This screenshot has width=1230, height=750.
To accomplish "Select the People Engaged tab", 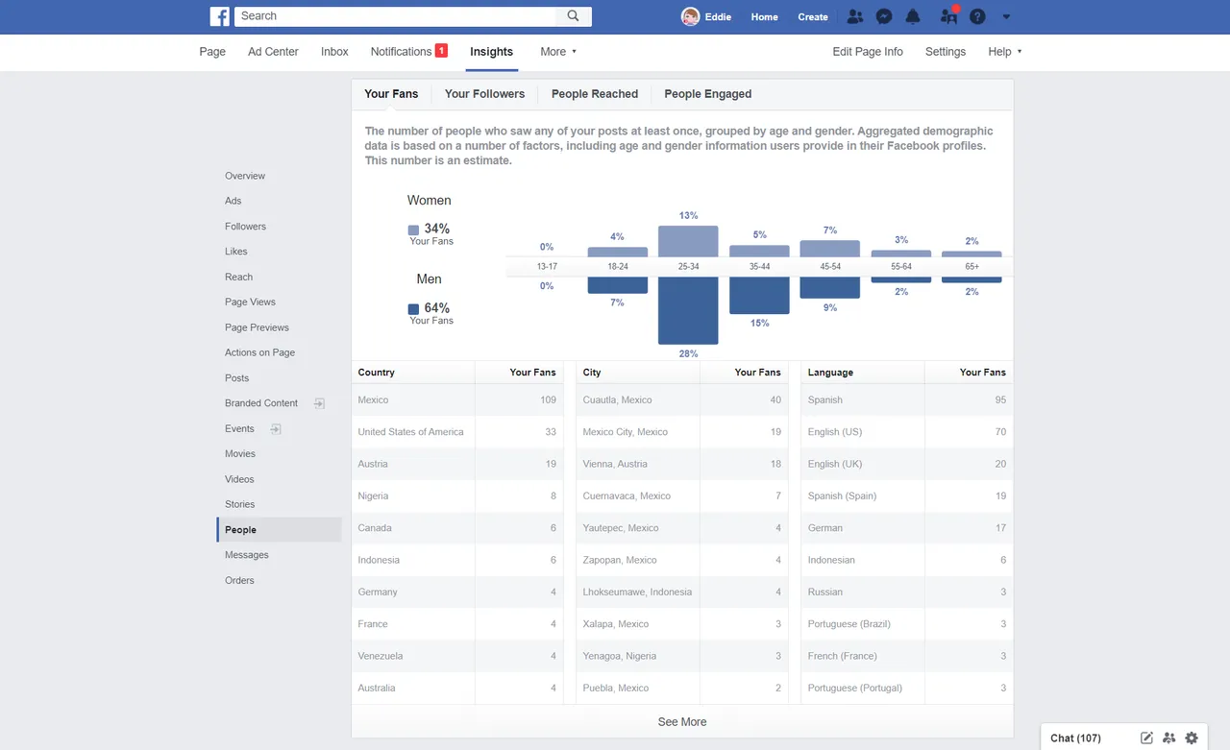I will (707, 94).
